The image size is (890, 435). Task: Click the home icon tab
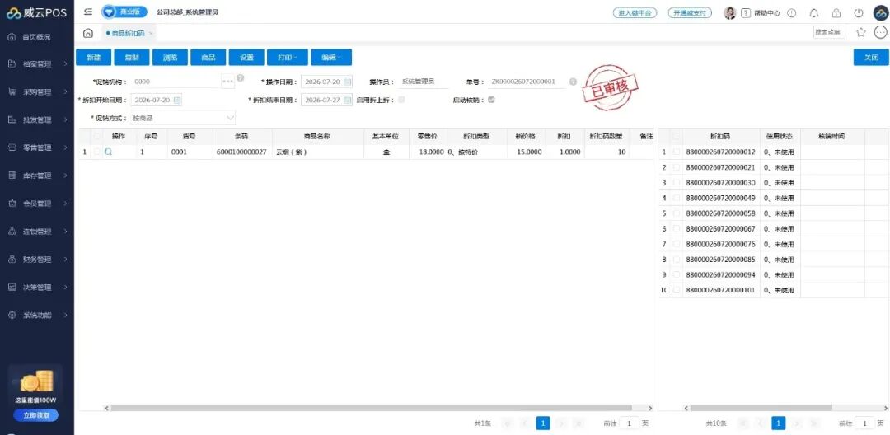point(88,33)
